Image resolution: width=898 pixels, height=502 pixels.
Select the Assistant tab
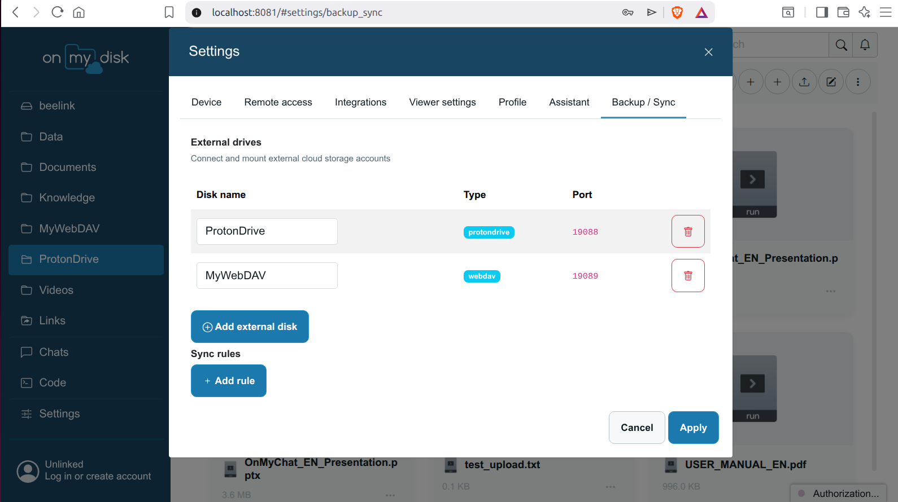(x=569, y=102)
